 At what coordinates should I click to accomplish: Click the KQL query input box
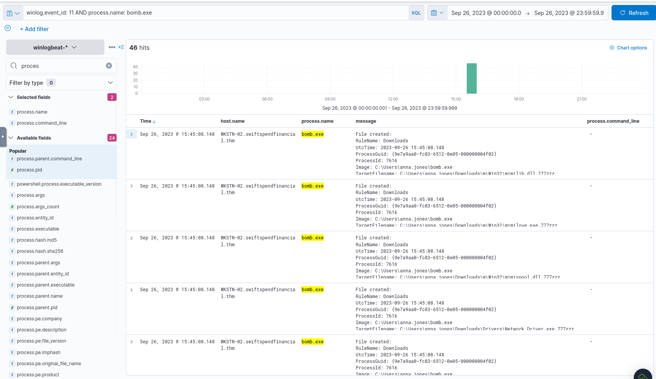coord(215,13)
